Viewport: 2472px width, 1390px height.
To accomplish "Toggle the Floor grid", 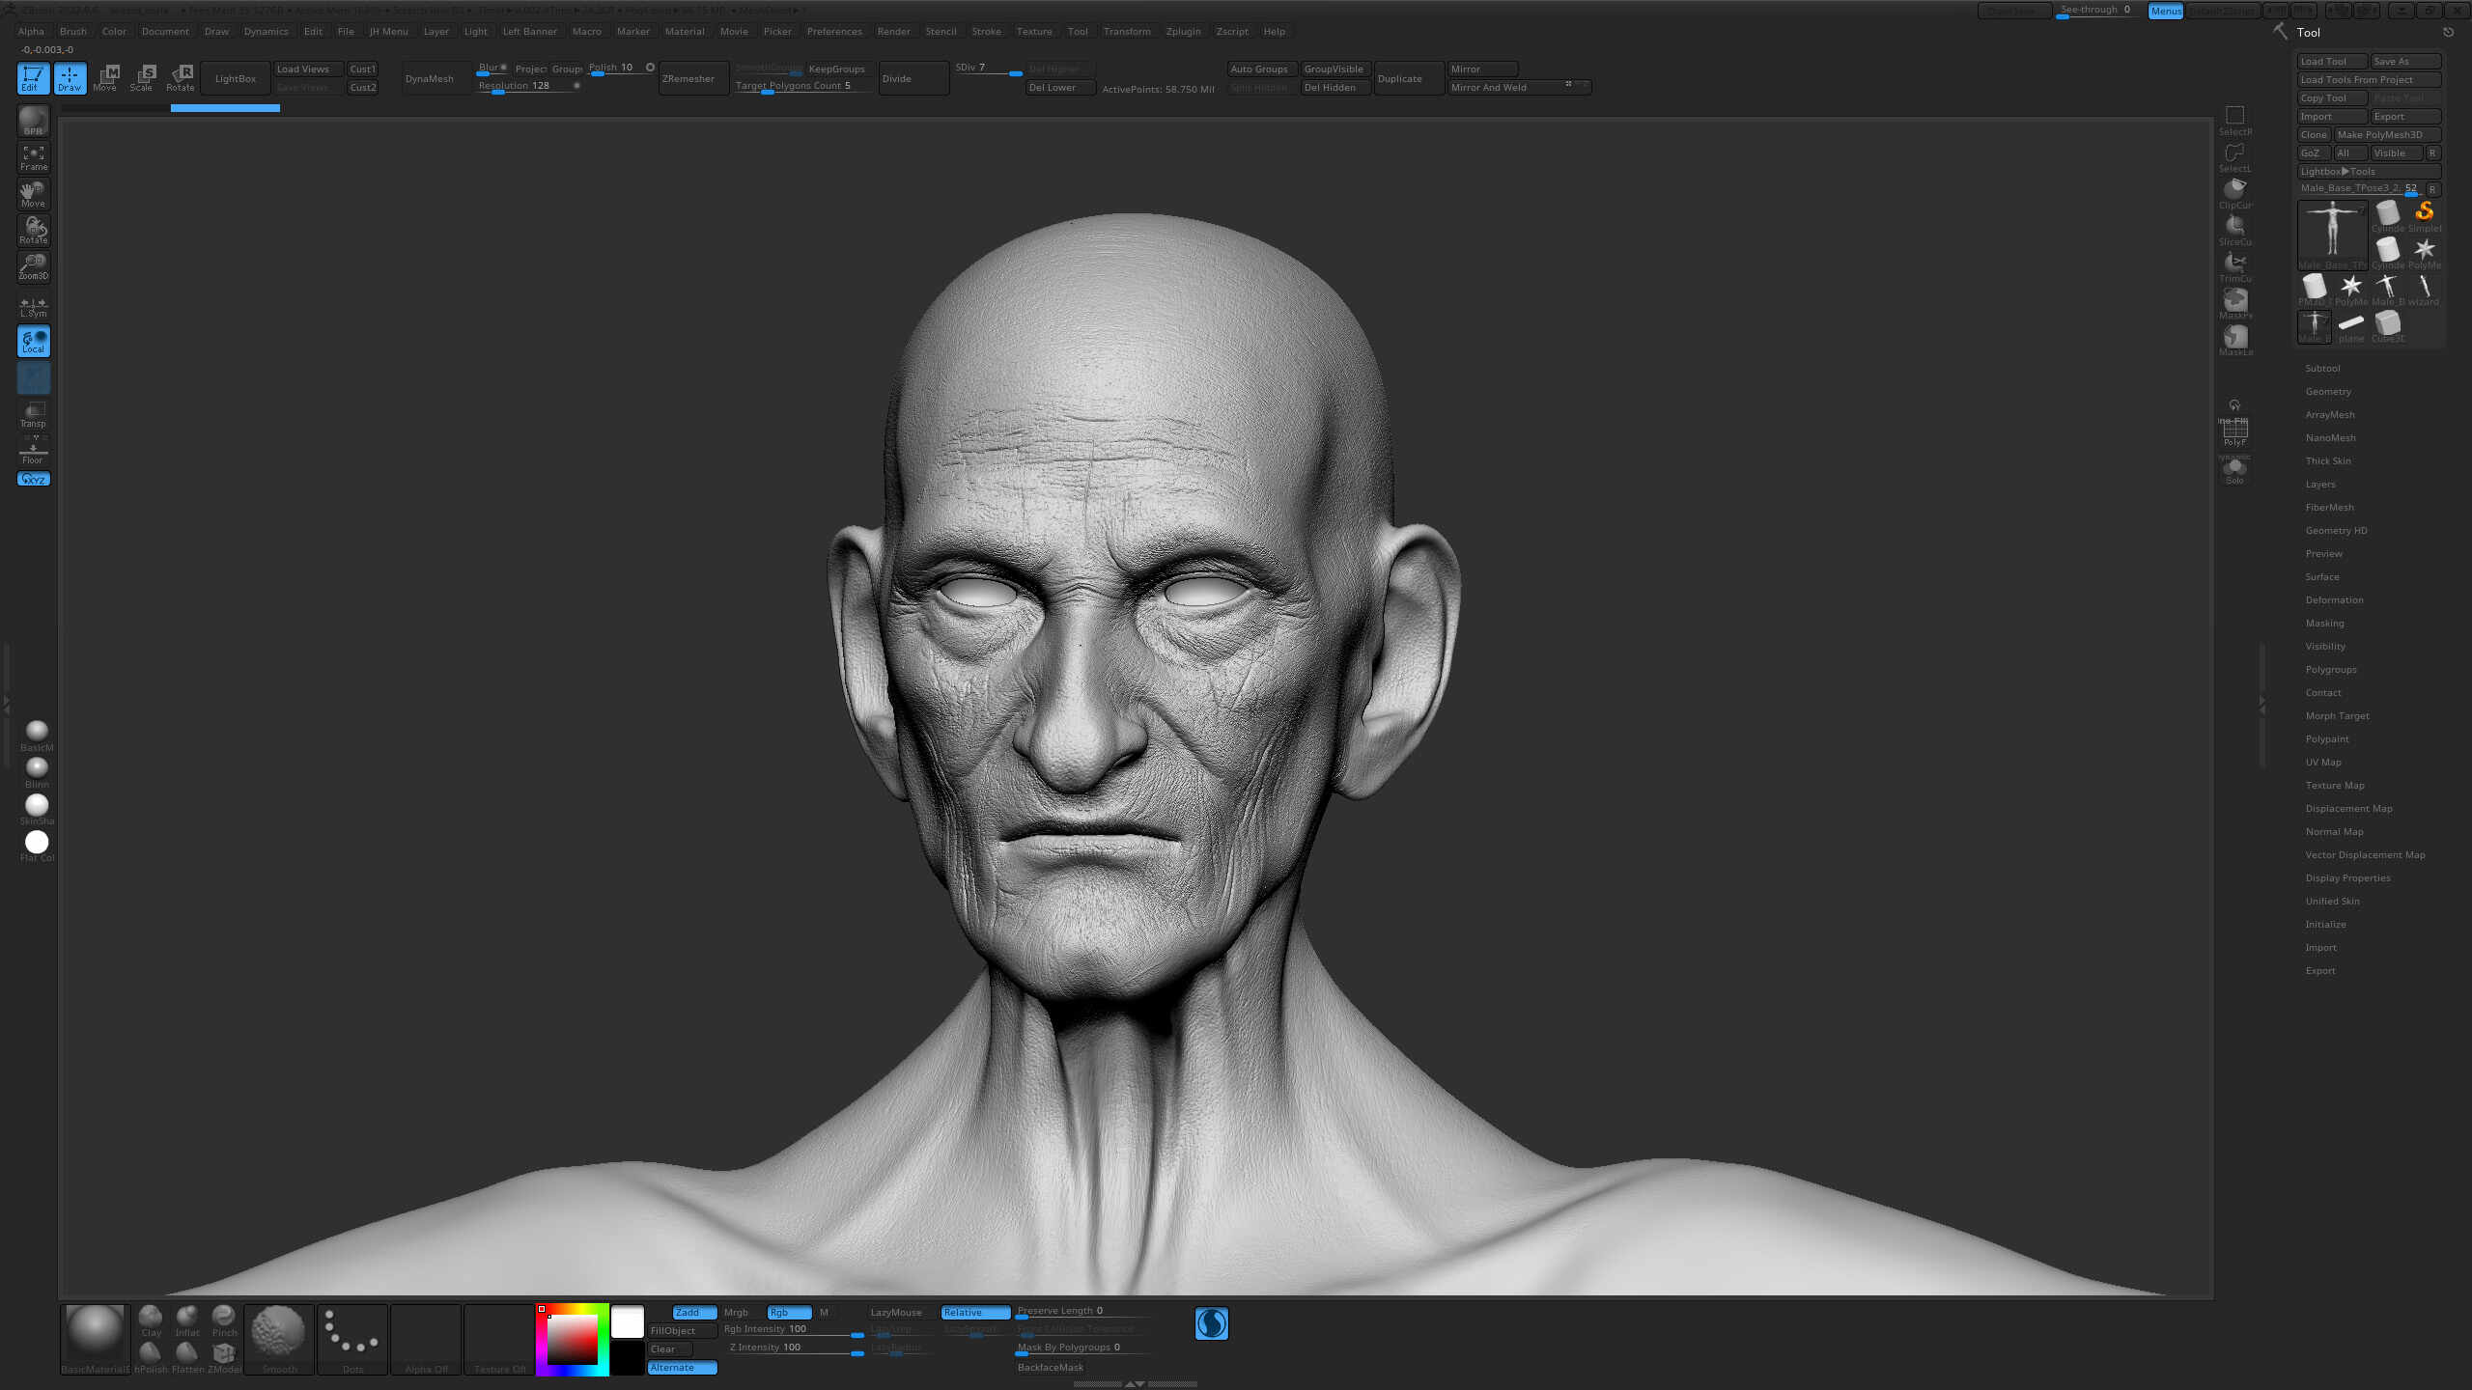I will pyautogui.click(x=33, y=451).
